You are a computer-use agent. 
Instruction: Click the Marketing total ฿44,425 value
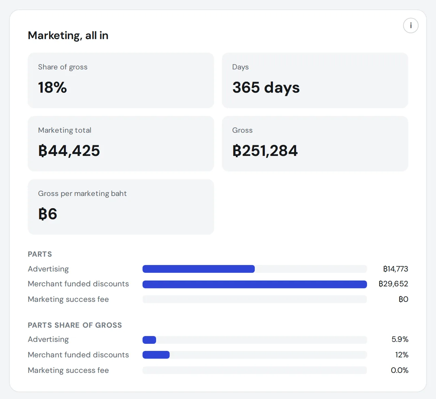click(69, 151)
